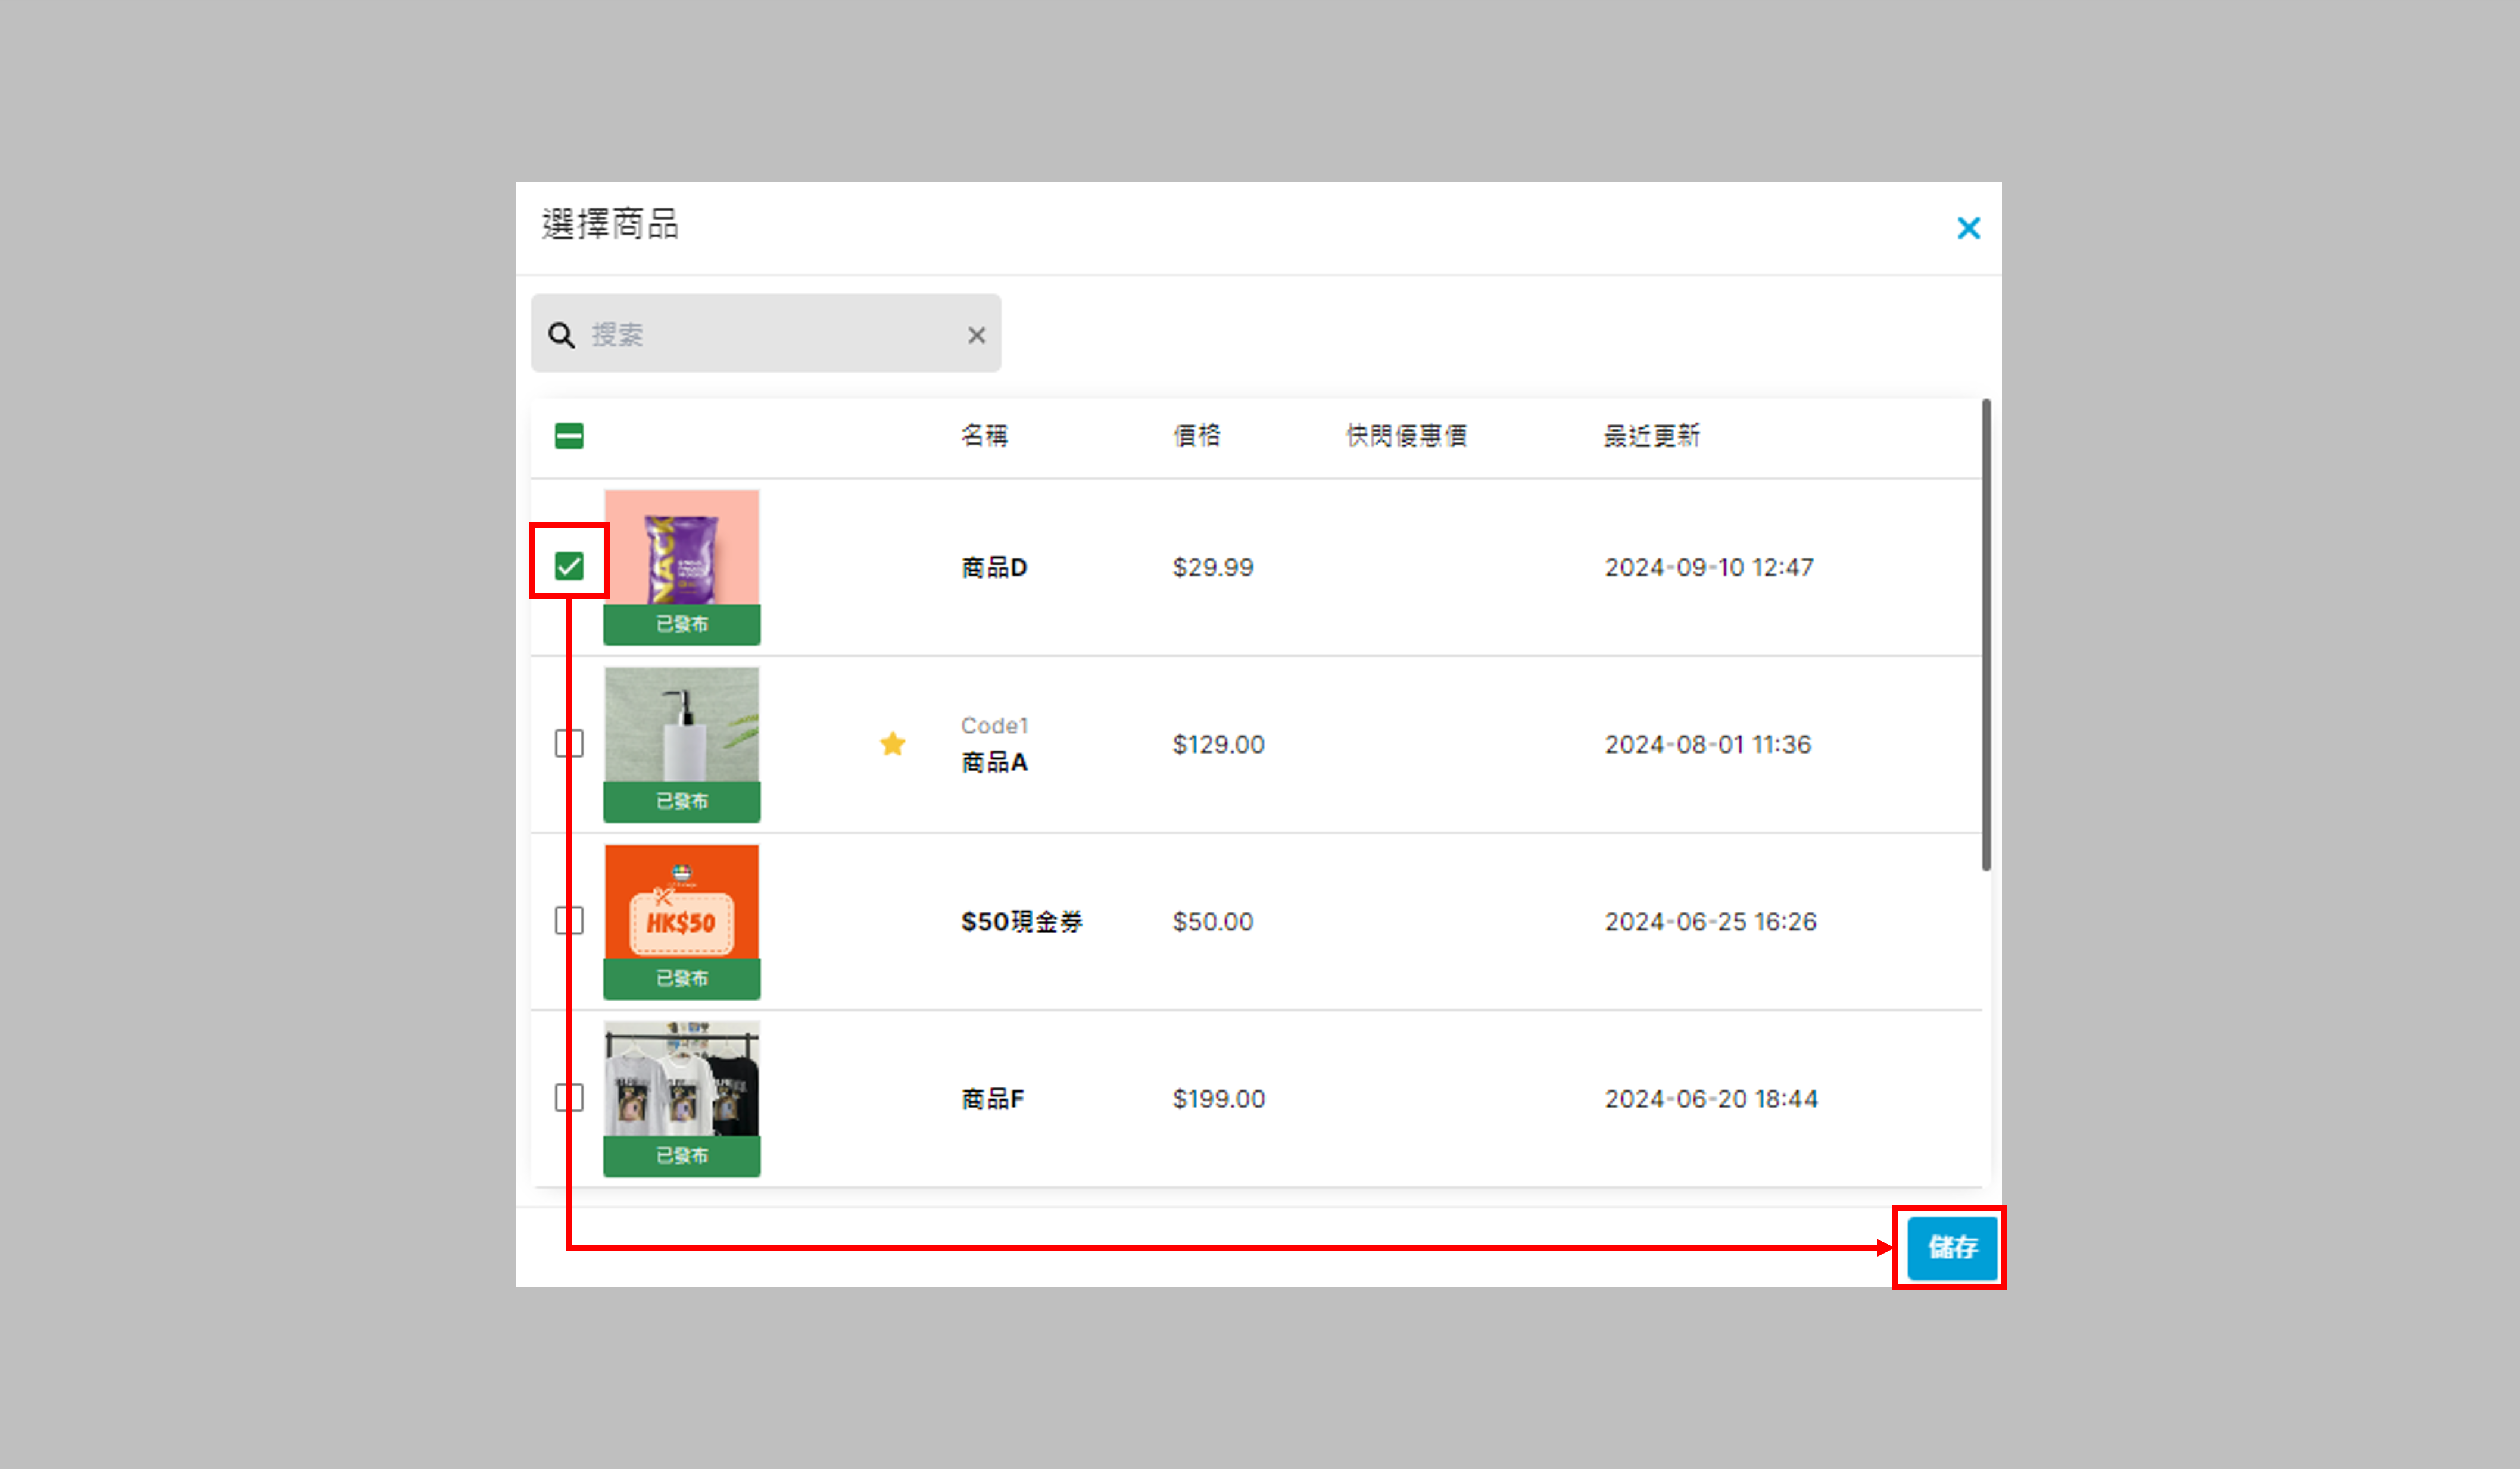The width and height of the screenshot is (2520, 1469).
Task: Click the 商品D snack thumbnail
Action: [x=681, y=549]
